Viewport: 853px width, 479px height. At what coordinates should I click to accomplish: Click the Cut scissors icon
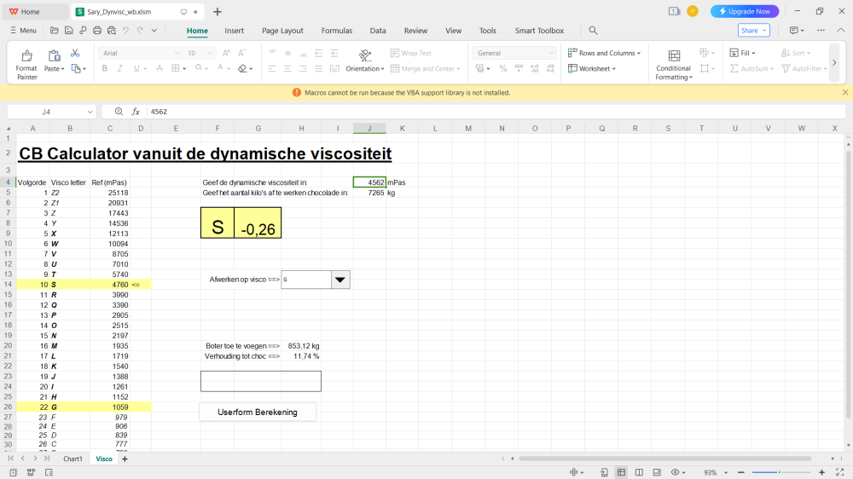[x=75, y=53]
